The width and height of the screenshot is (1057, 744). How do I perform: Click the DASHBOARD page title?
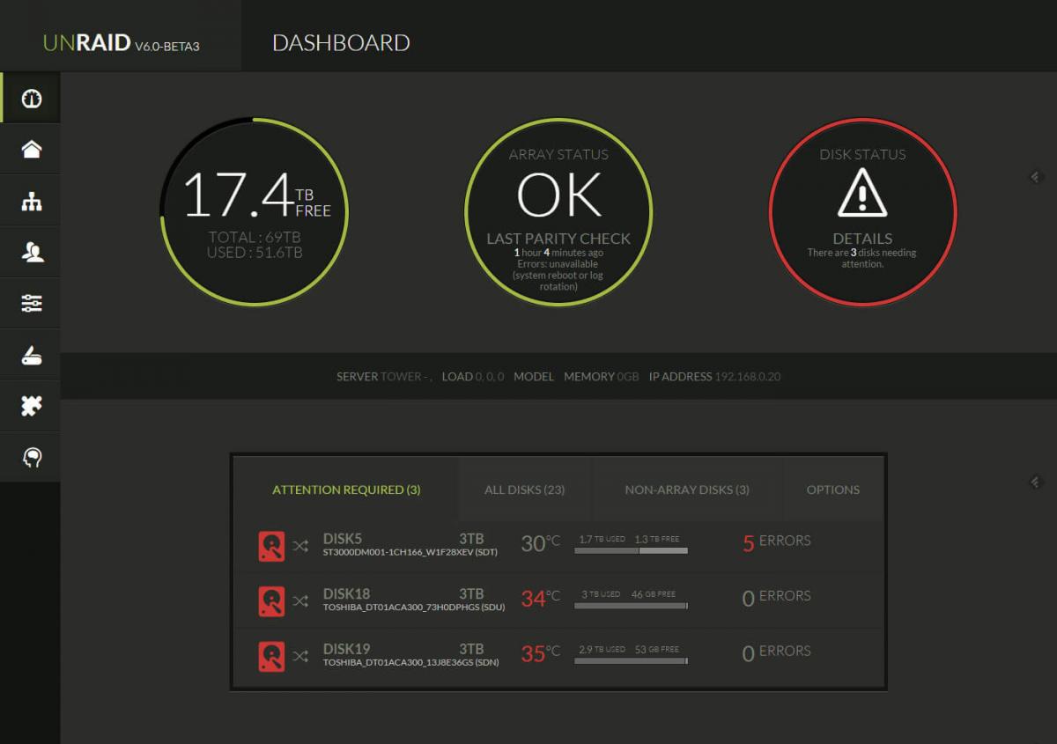click(x=341, y=42)
